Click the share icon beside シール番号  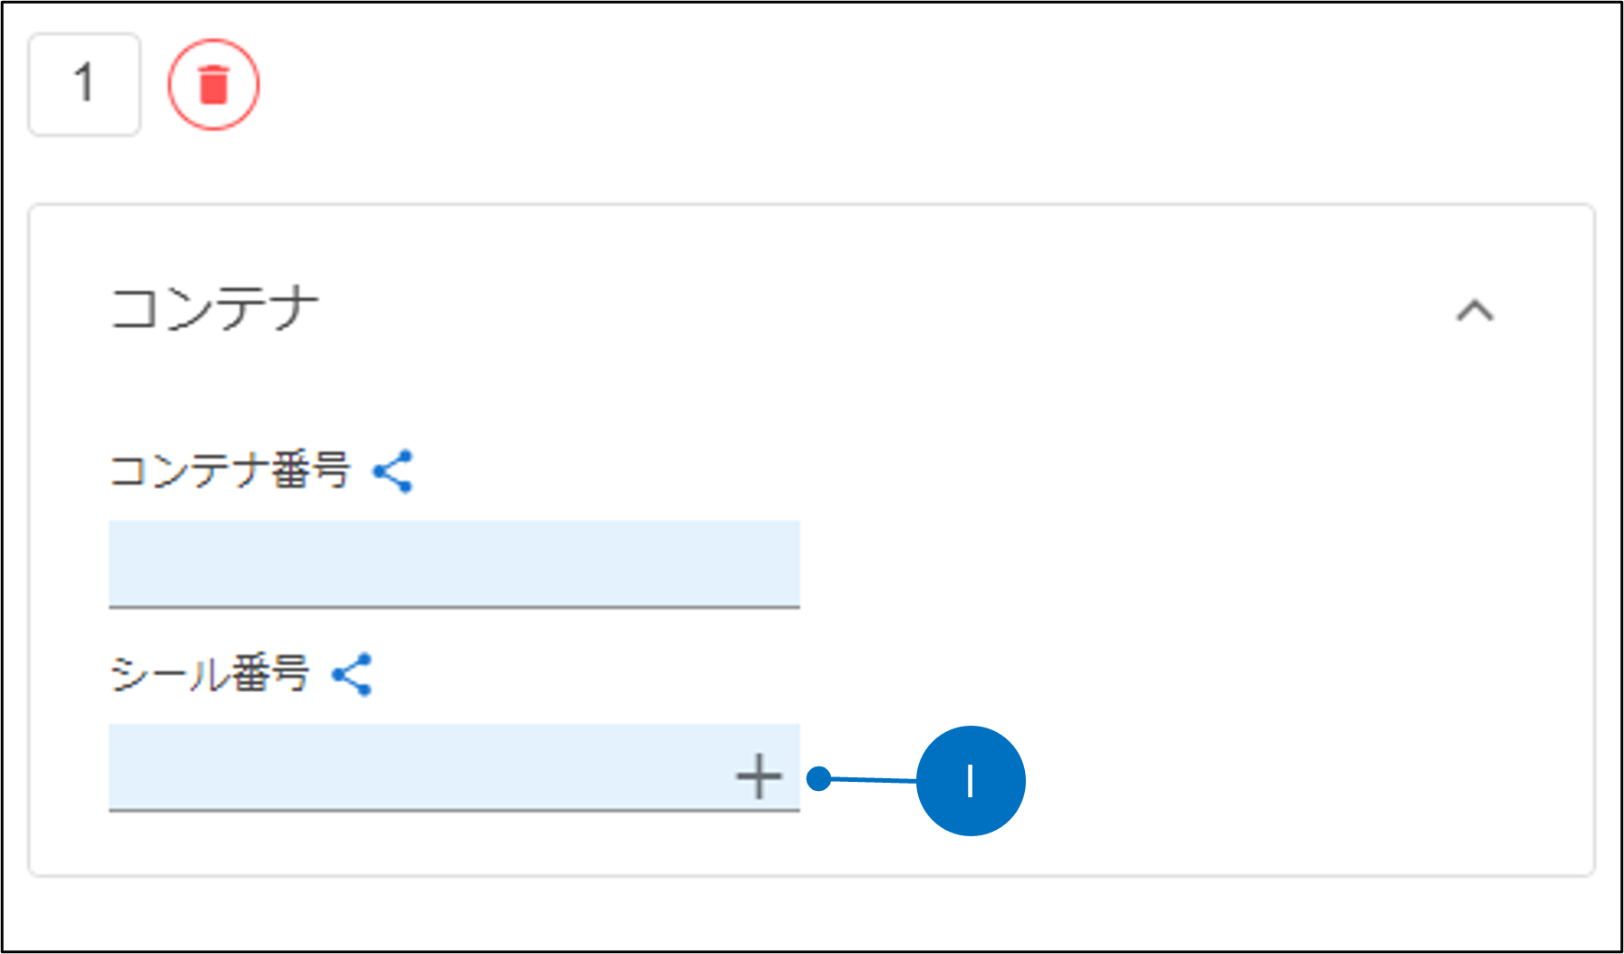click(353, 674)
